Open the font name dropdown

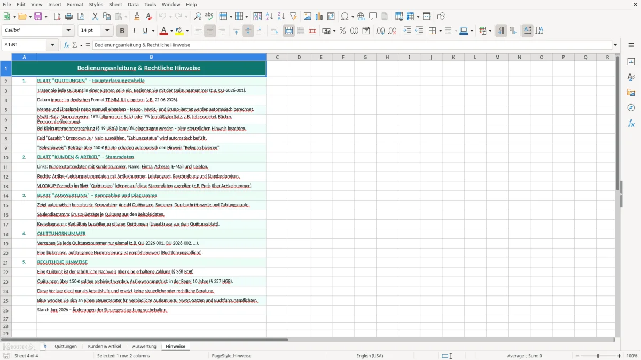68,31
